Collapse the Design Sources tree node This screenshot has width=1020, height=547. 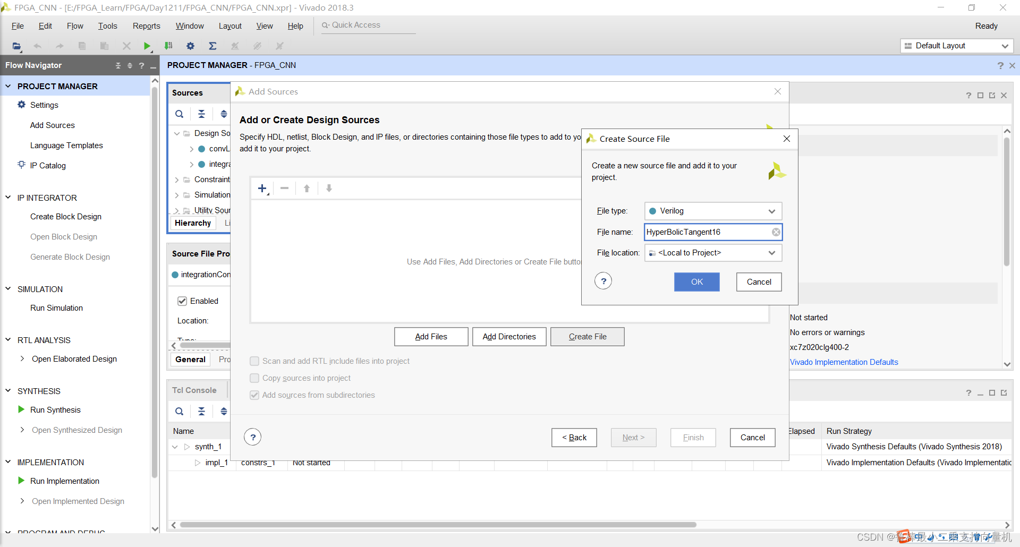(177, 133)
